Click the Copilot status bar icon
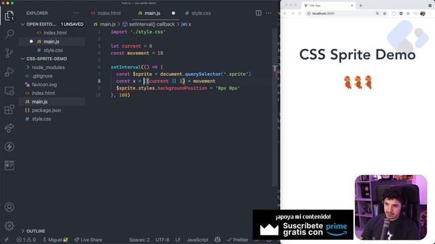This screenshot has width=435, height=244. (x=217, y=239)
